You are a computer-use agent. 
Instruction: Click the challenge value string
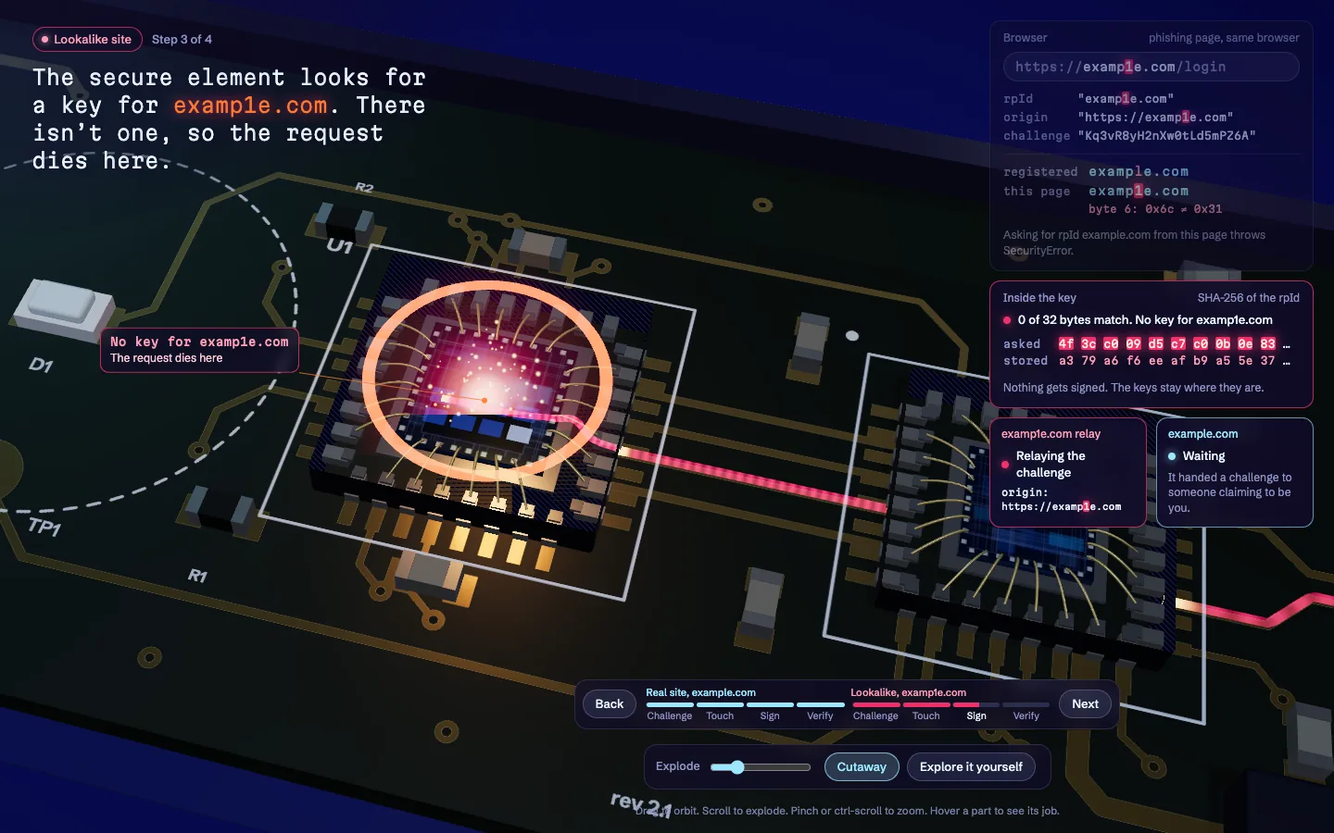(x=1166, y=135)
